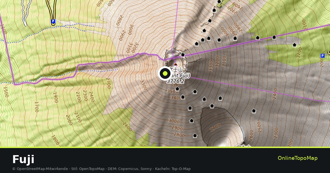Click the red summit triangle above the Mount Fuji label
The width and height of the screenshot is (330, 173).
176,64
